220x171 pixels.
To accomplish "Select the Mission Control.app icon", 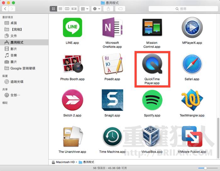I will (152, 27).
